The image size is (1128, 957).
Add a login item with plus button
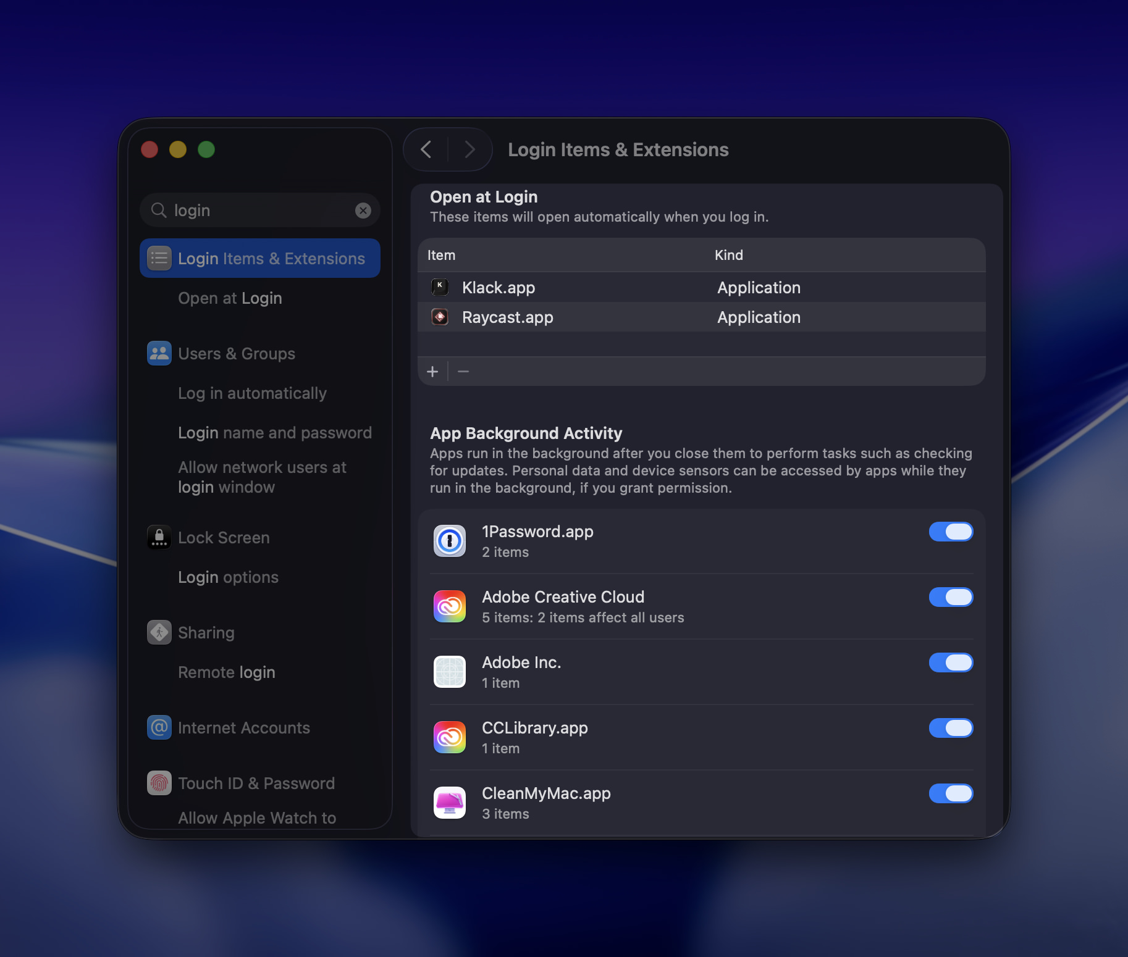pyautogui.click(x=432, y=372)
